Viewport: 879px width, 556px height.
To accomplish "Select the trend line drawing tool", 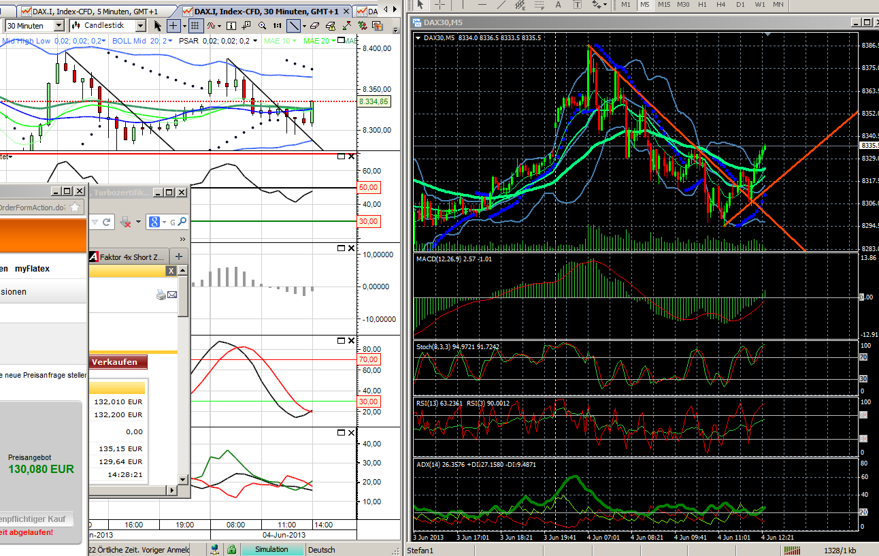I will pos(294,26).
